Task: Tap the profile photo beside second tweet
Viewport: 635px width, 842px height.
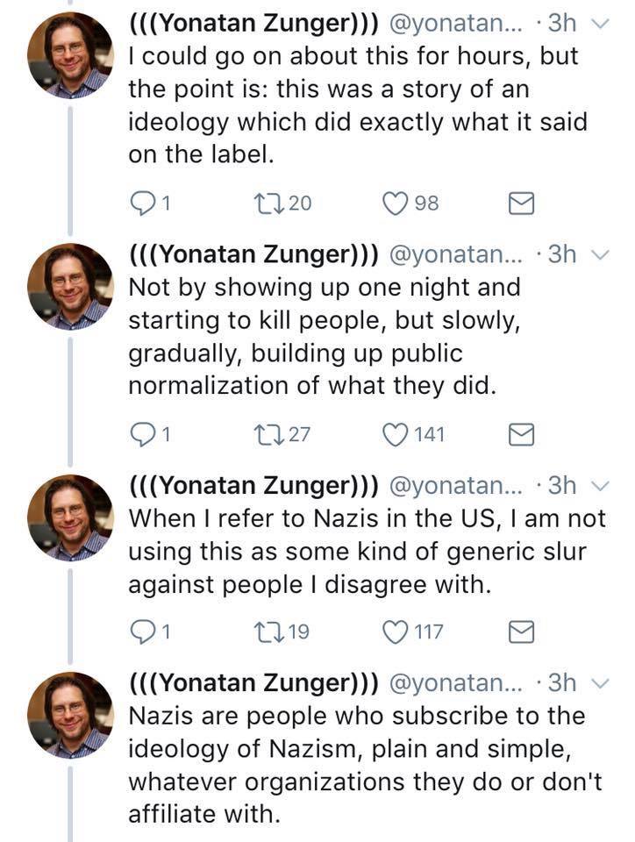Action: 70,286
